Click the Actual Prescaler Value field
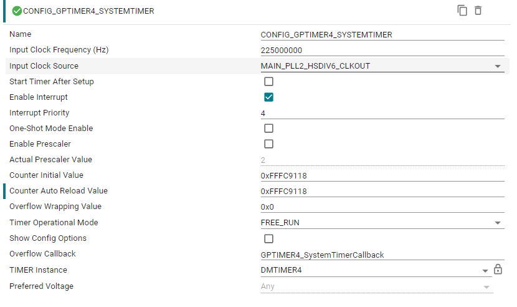The image size is (517, 307). point(382,160)
